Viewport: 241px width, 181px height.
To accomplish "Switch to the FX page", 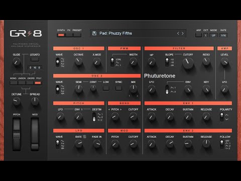I will 69,35.
